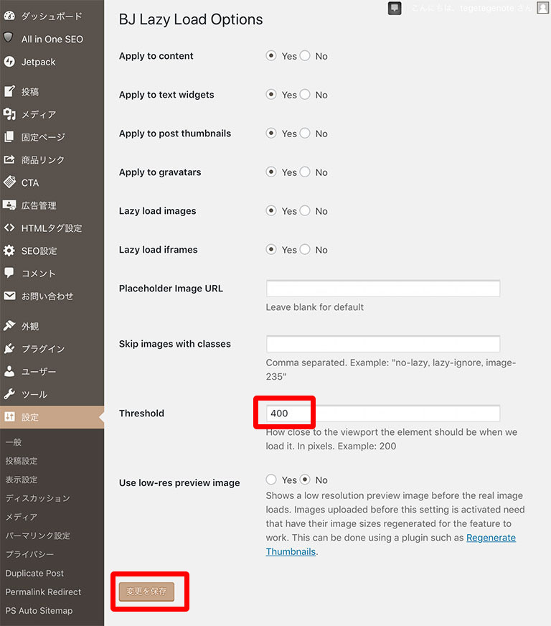Select Yes for Apply to gravatars
551x626 pixels.
click(x=271, y=172)
